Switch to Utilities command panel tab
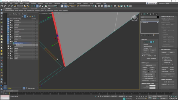Viewport: 178px width, 100px height. 156,14
